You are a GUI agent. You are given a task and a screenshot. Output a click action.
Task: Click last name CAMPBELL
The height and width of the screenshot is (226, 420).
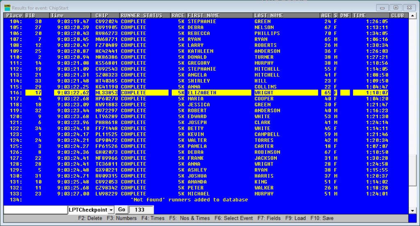point(267,134)
